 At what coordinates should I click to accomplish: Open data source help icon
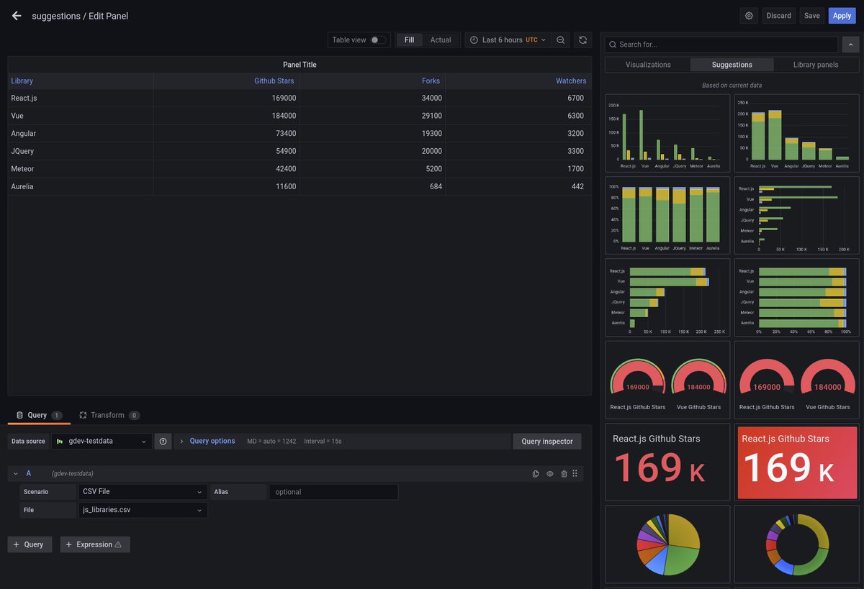(163, 441)
